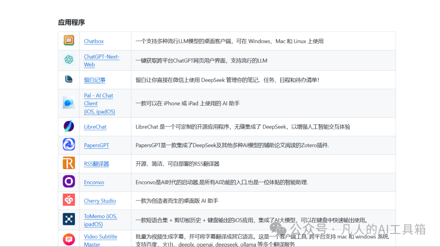The image size is (440, 247).
Task: Open the LibreChat link
Action: [95, 127]
